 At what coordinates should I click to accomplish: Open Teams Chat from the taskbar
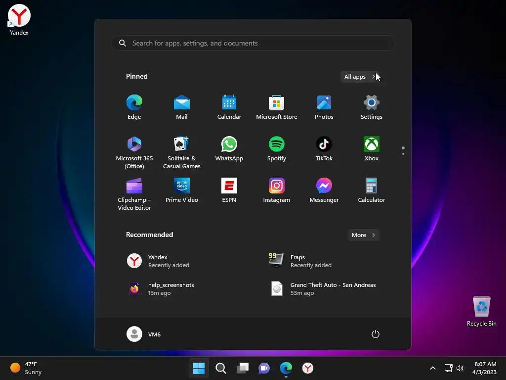point(264,368)
